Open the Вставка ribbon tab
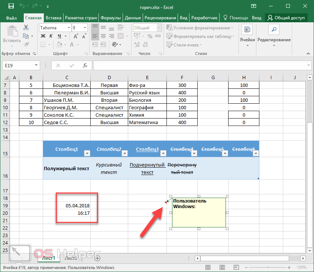 (x=54, y=17)
